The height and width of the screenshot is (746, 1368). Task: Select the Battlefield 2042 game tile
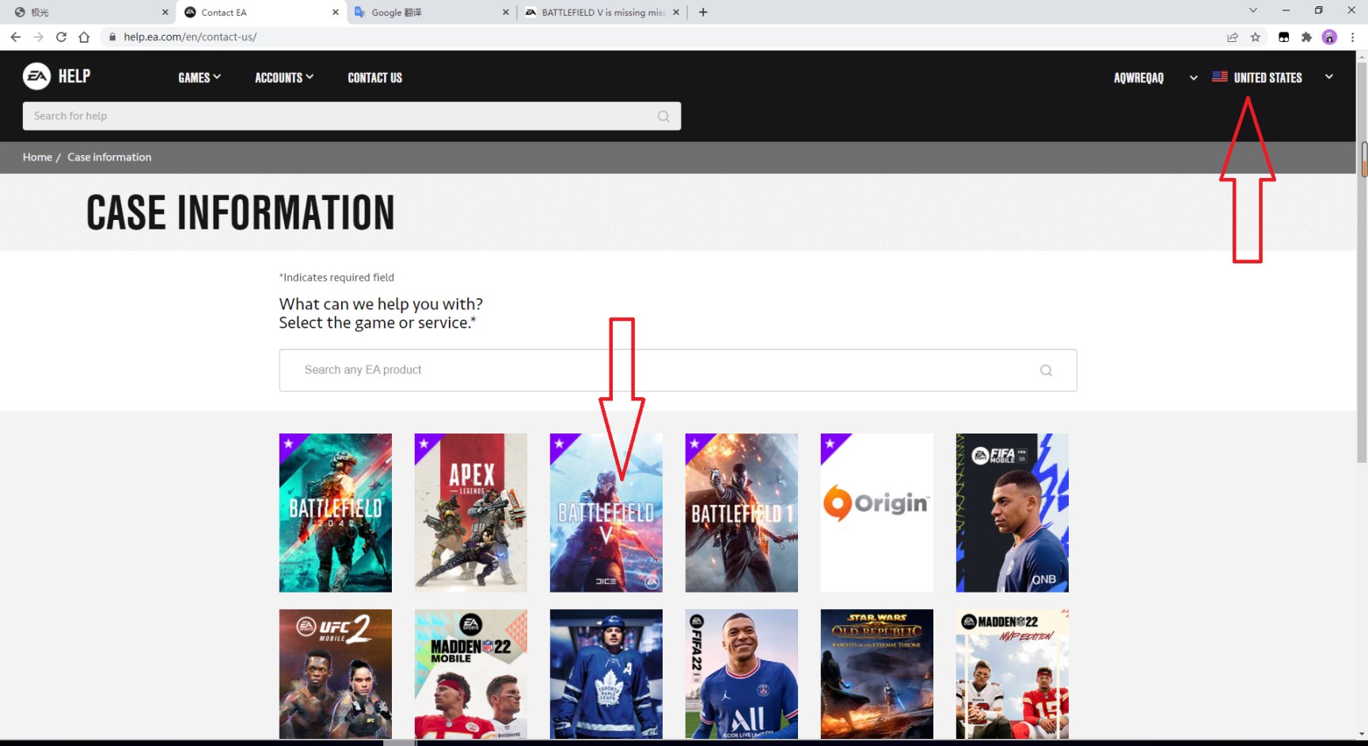tap(336, 513)
